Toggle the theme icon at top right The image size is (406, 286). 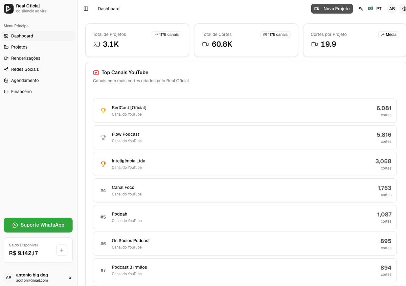(404, 9)
